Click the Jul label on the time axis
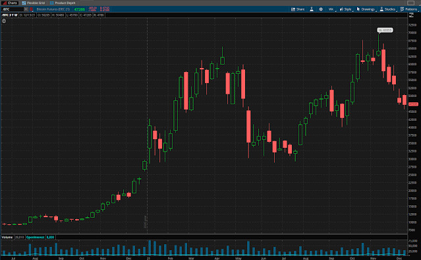This screenshot has width=421, height=260. [13, 258]
